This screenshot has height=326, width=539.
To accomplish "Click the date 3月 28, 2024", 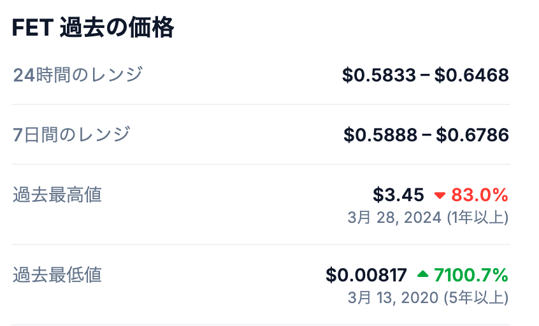I will click(394, 217).
